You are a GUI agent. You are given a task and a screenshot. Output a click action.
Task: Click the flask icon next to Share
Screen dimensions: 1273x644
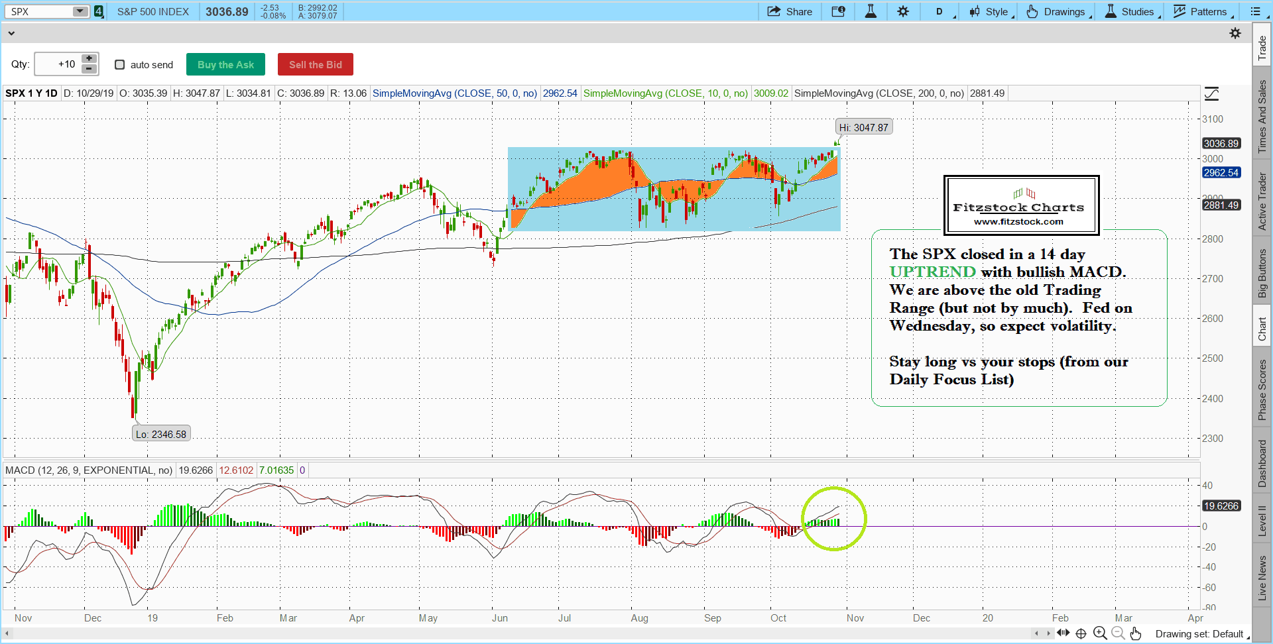(x=871, y=11)
